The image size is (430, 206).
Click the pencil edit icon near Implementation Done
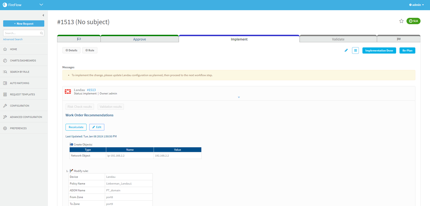coord(346,50)
